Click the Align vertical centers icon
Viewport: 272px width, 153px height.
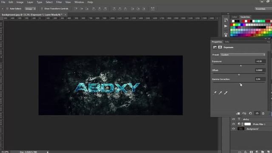[81, 8]
